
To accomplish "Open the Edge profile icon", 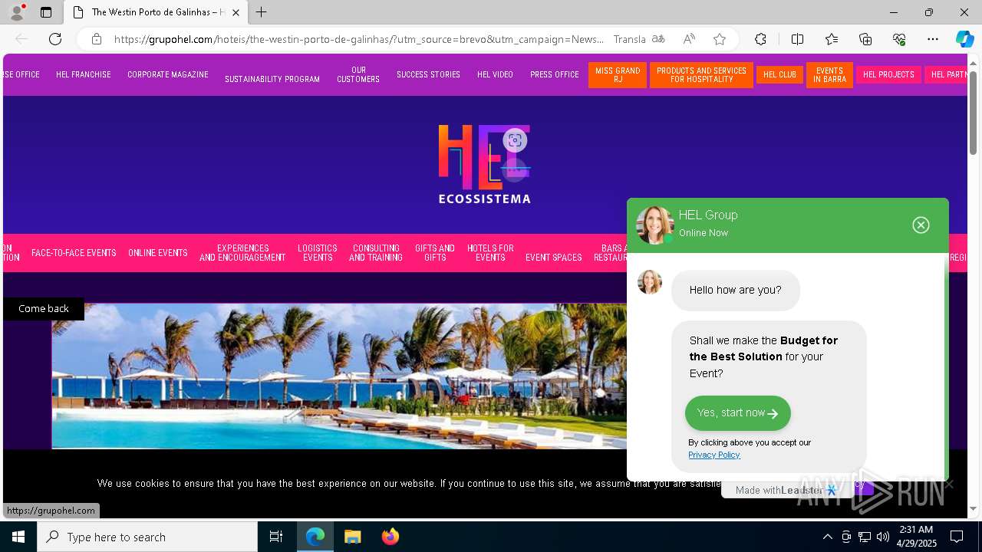I will 17,12.
